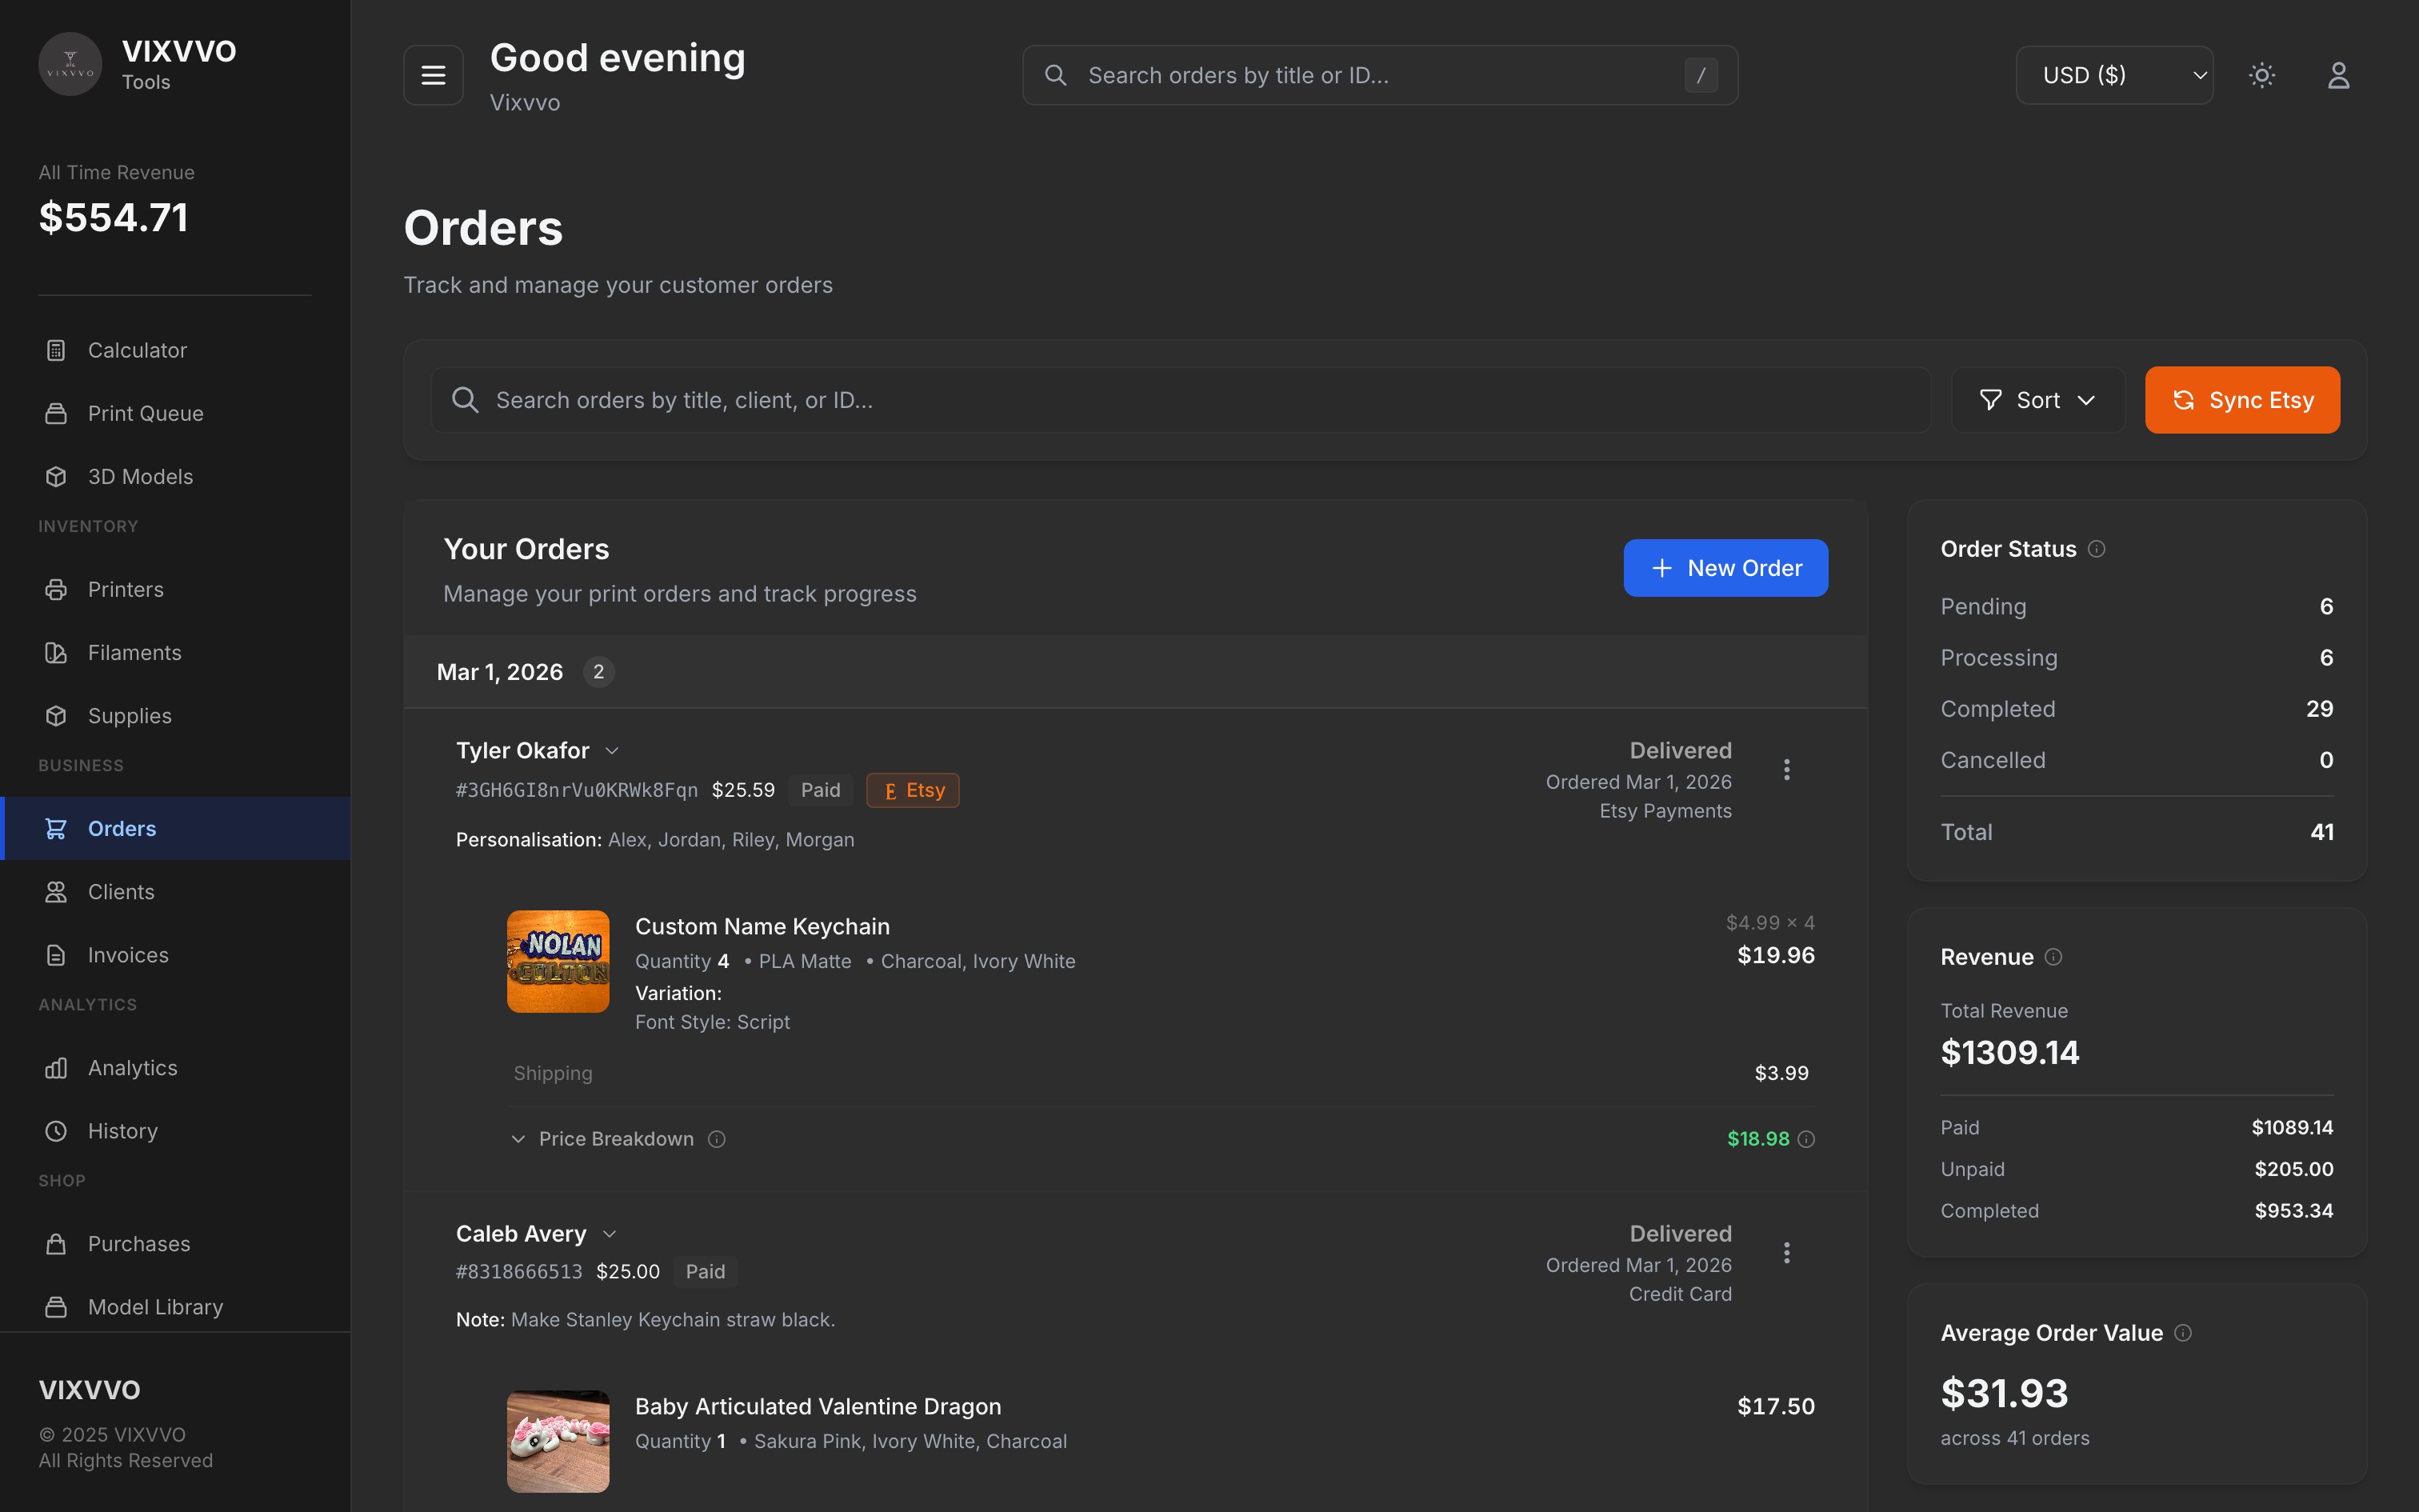The image size is (2419, 1512).
Task: Click info icon beside $18.98 profit
Action: click(x=1806, y=1139)
